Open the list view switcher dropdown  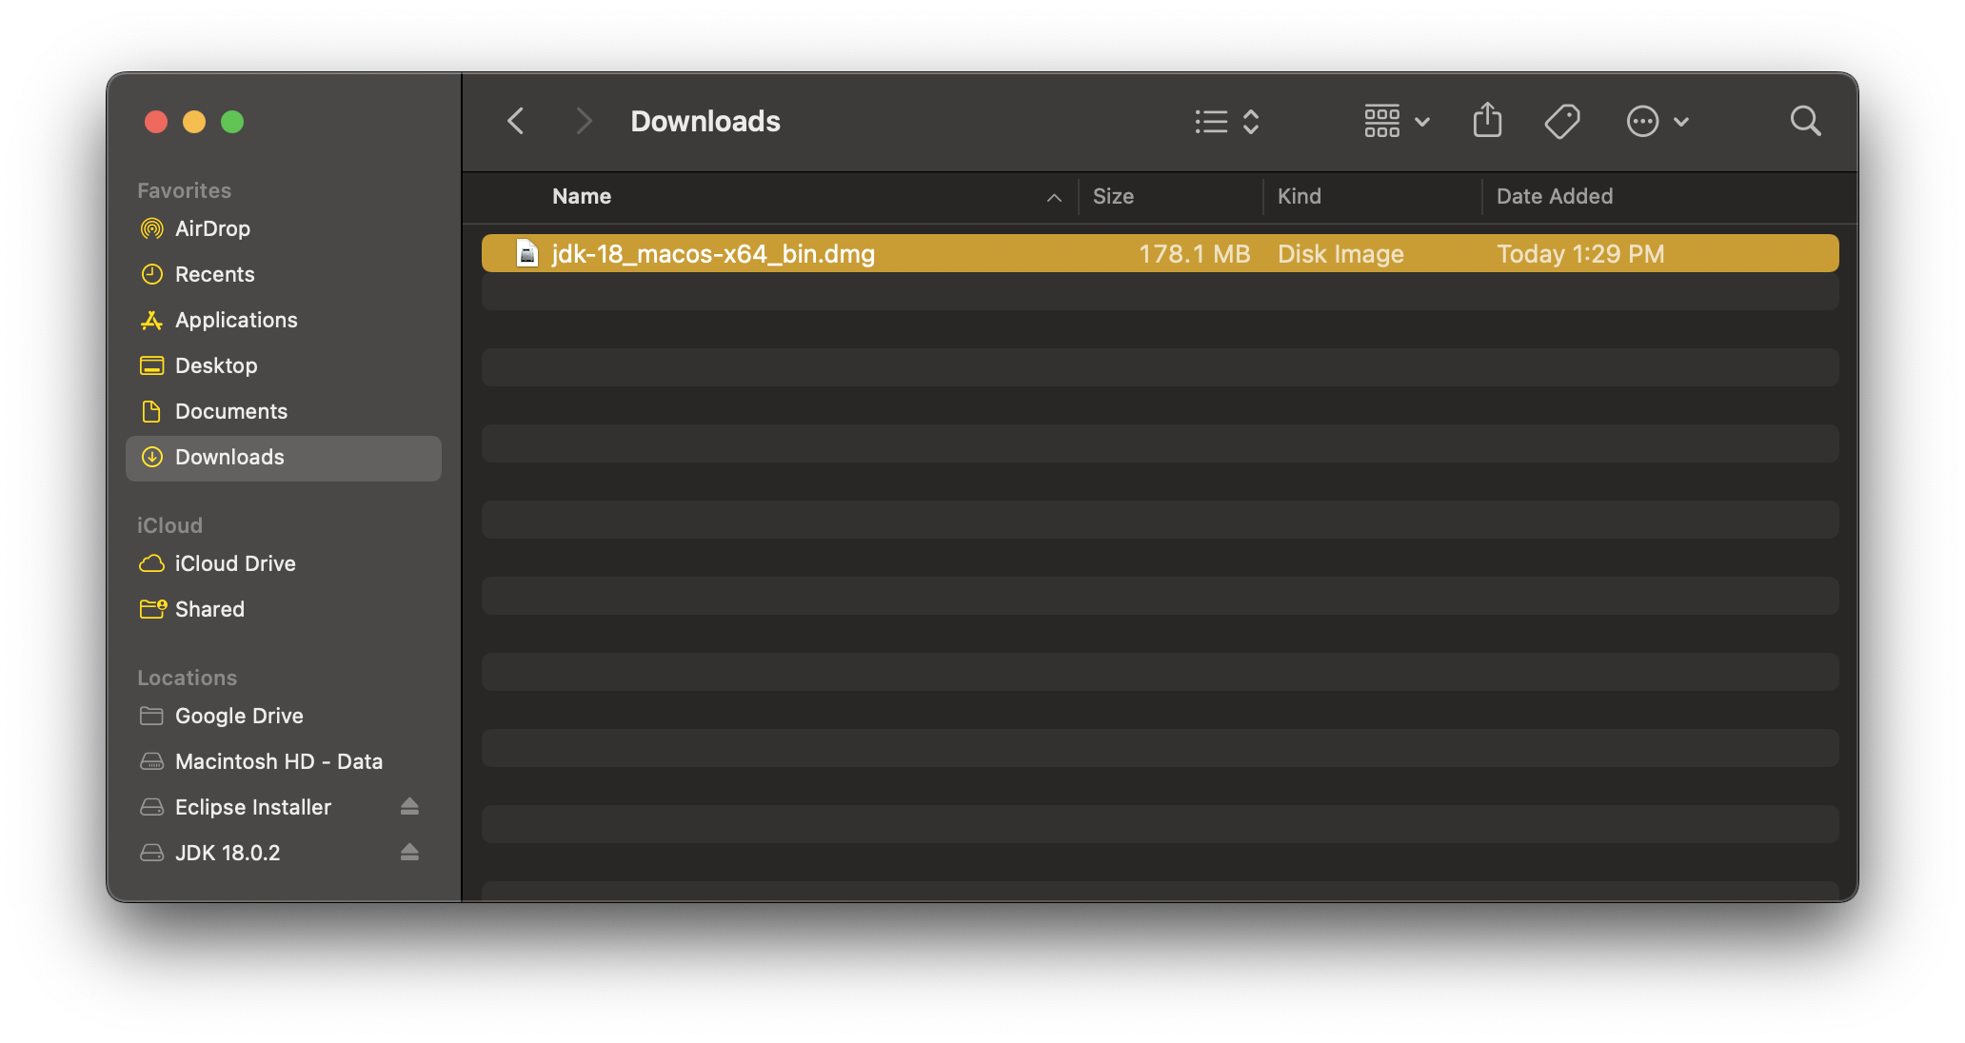[1227, 121]
